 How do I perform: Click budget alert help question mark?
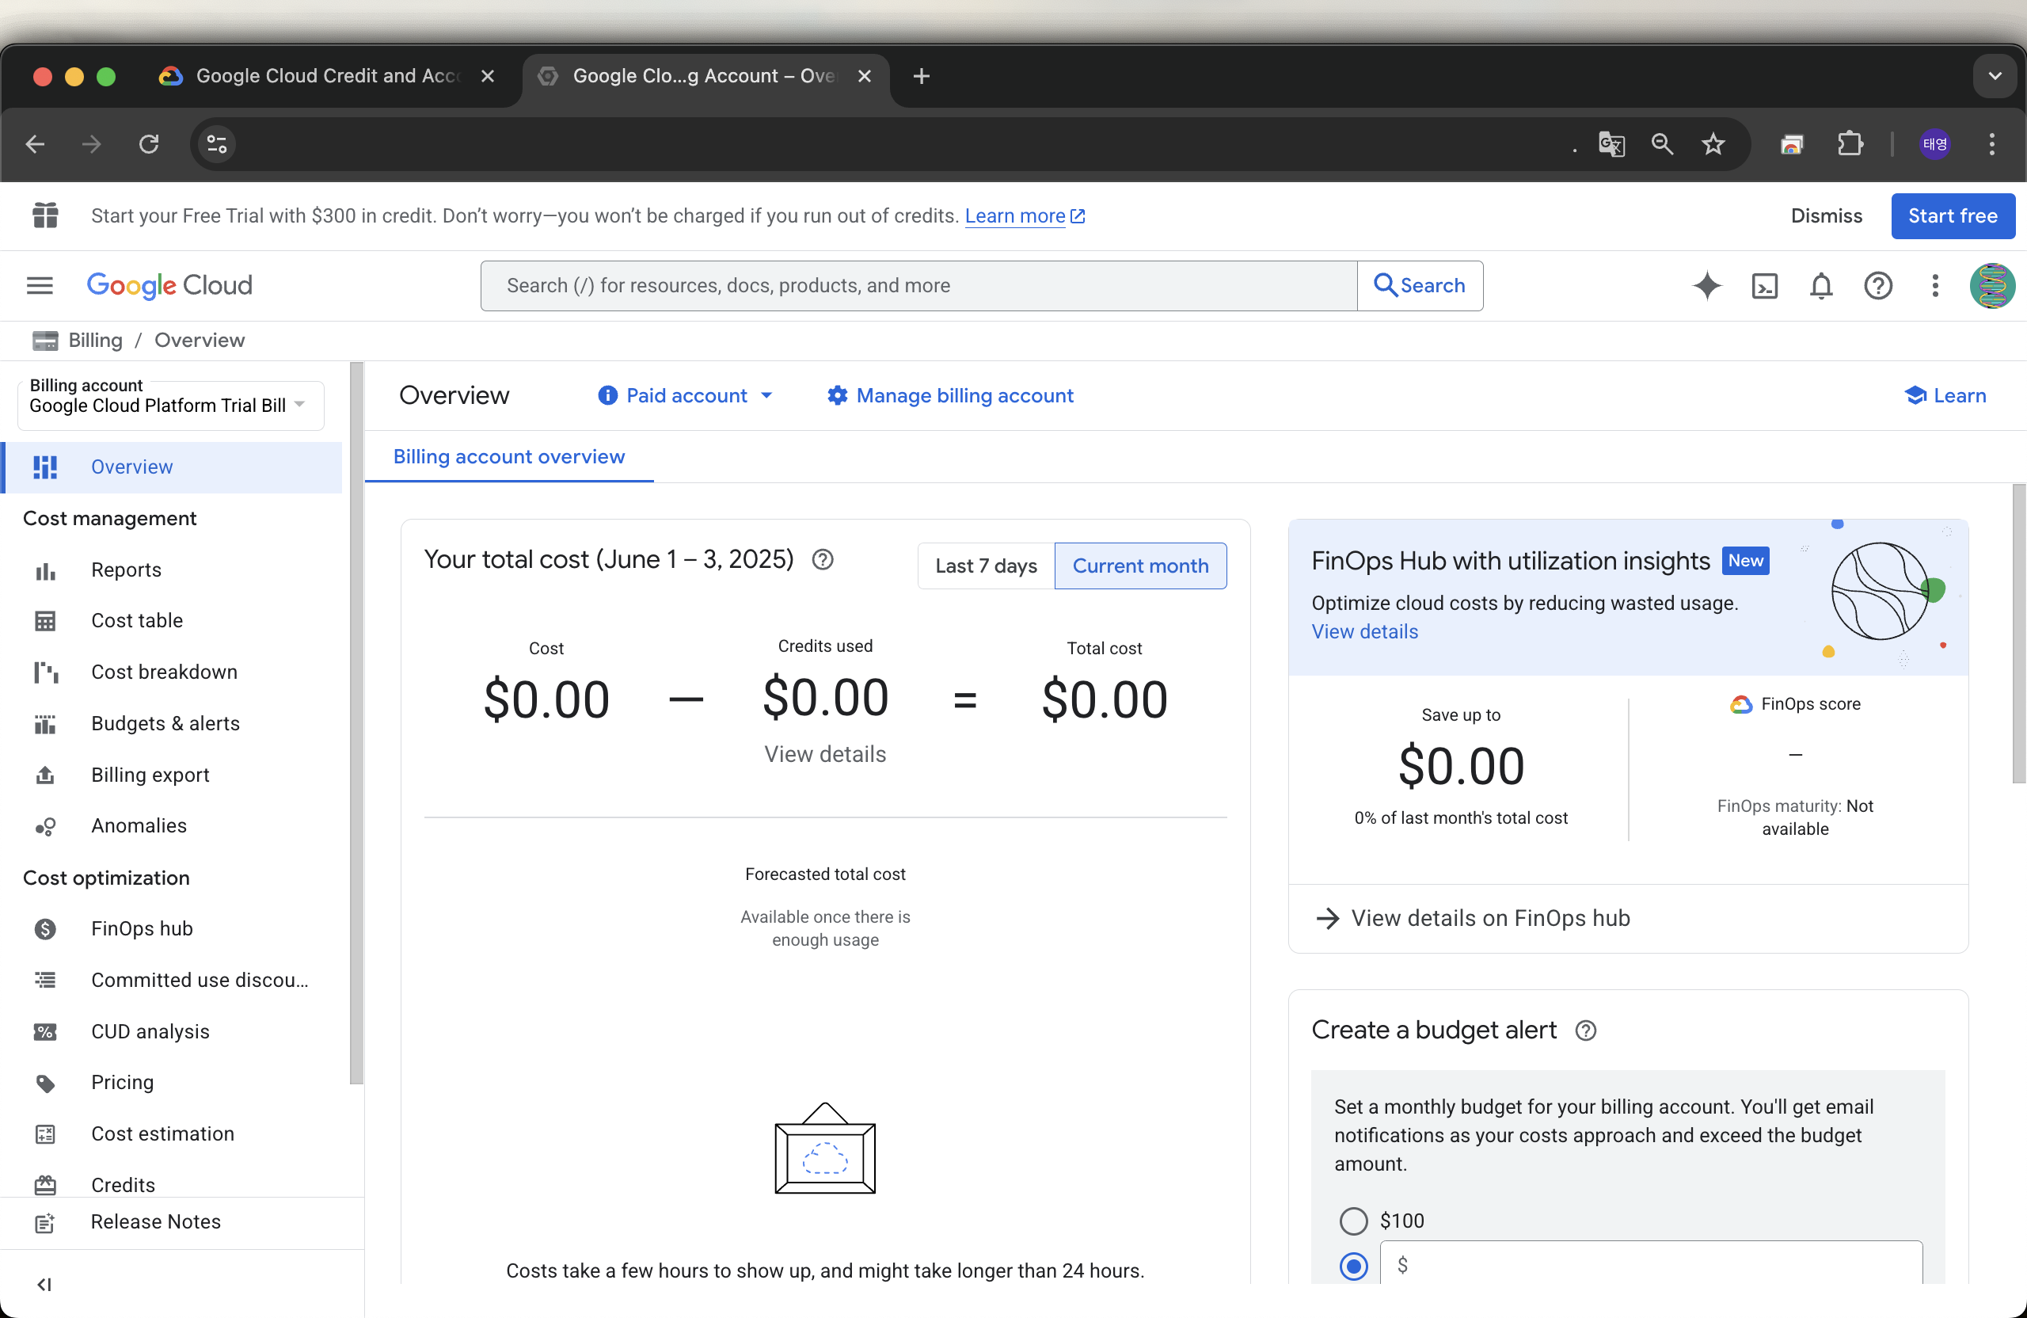pyautogui.click(x=1585, y=1031)
